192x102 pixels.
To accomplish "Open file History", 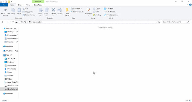I will point(97,15).
